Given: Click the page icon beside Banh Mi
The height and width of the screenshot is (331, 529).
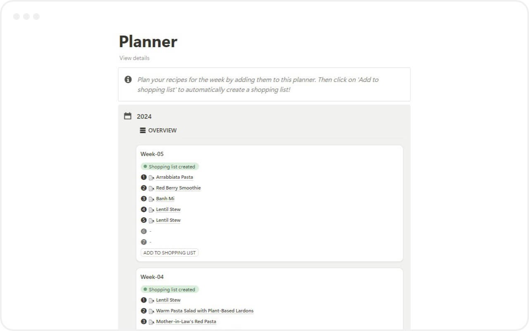Looking at the screenshot, I should [x=151, y=199].
